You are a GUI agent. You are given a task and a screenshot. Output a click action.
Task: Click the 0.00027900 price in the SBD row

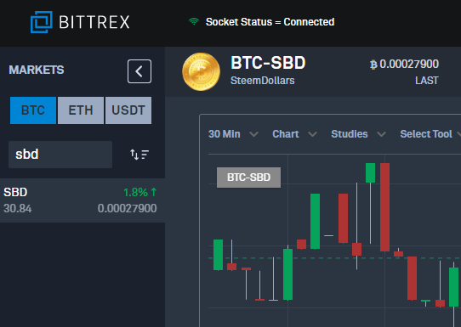click(127, 208)
